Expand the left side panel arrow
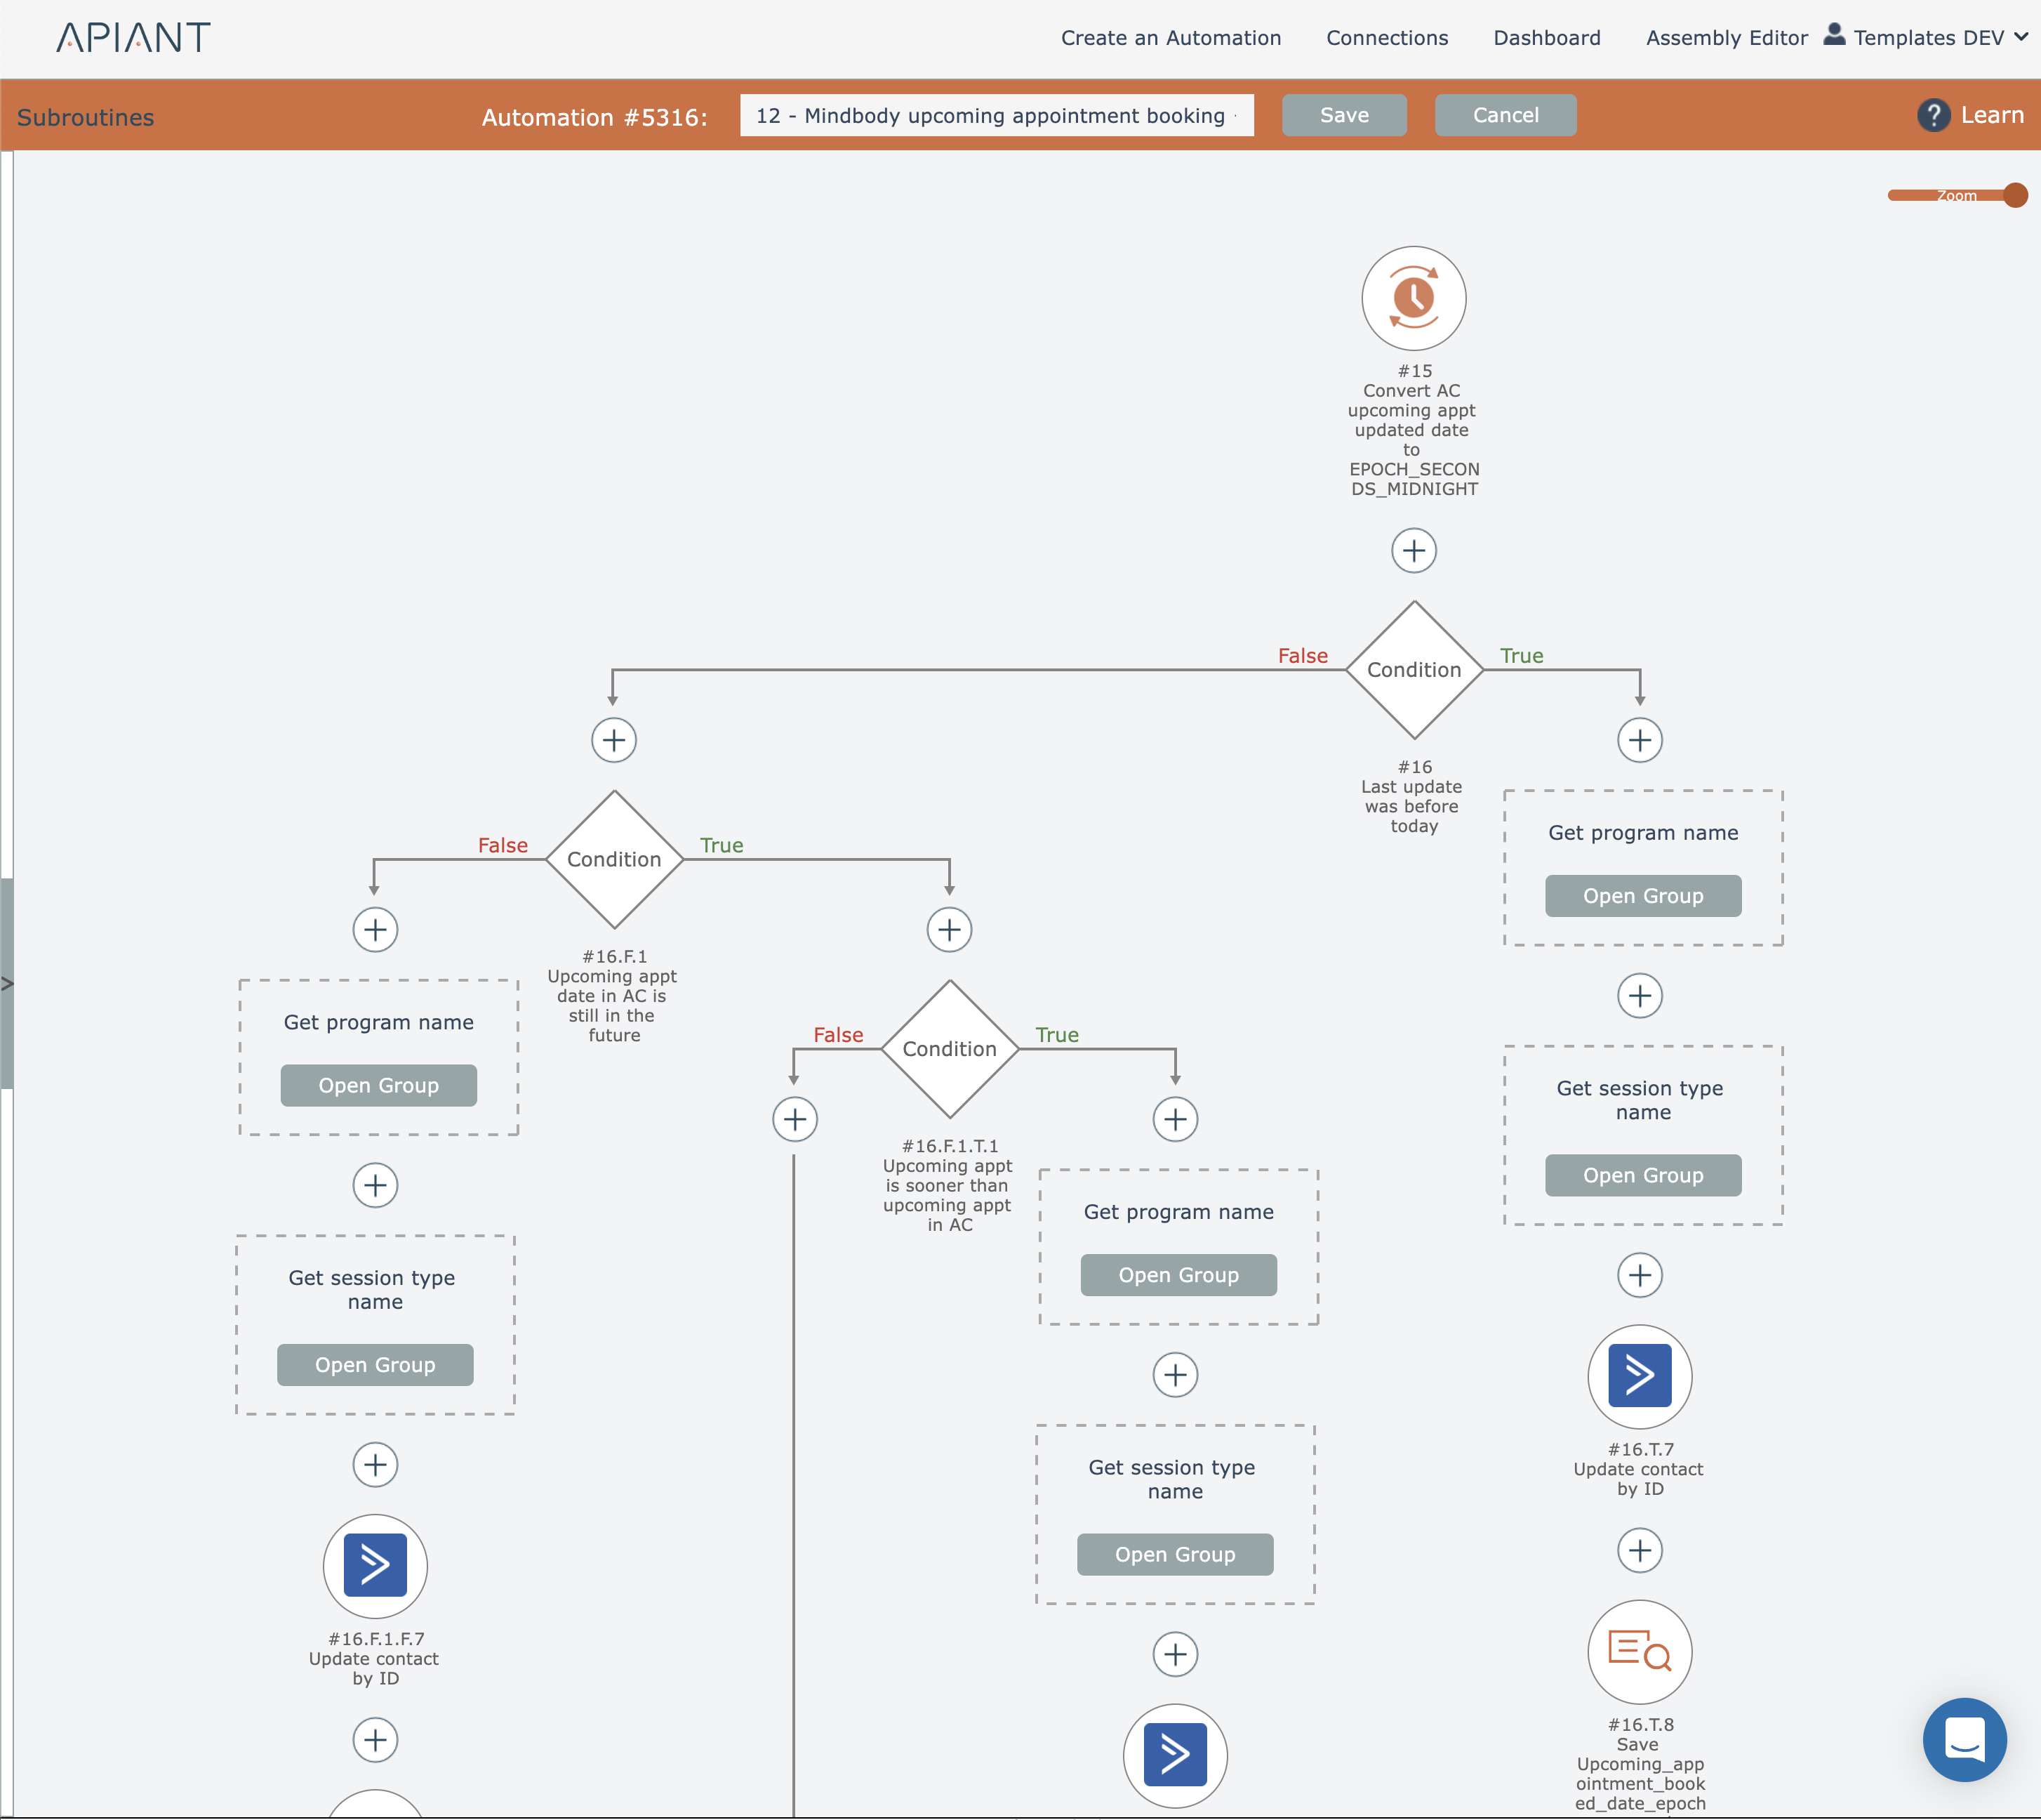This screenshot has height=1820, width=2041. point(7,984)
